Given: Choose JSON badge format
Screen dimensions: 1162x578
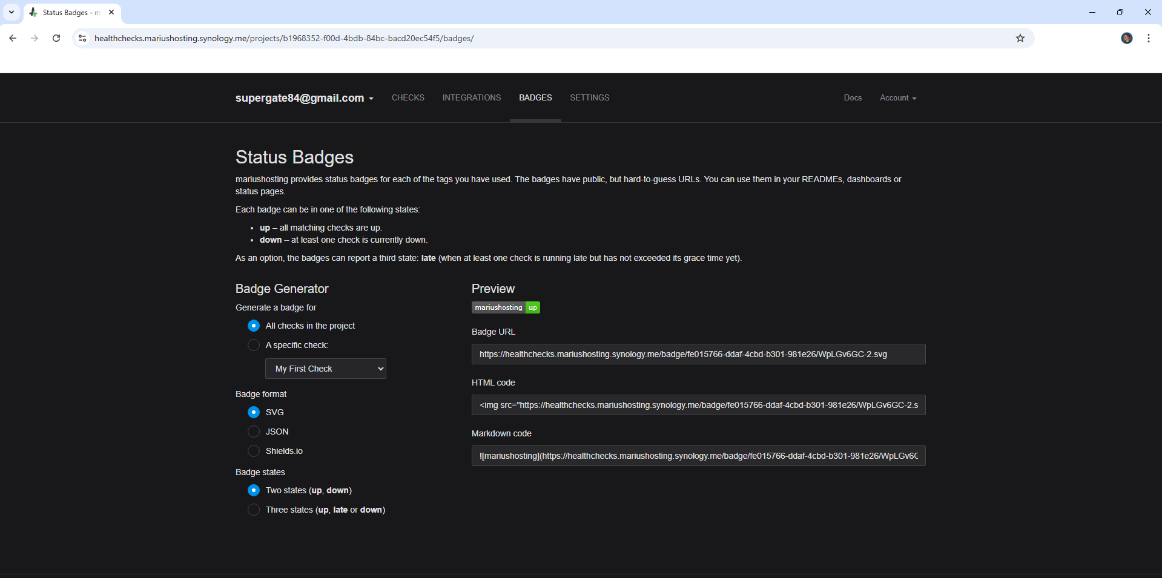Looking at the screenshot, I should 254,432.
